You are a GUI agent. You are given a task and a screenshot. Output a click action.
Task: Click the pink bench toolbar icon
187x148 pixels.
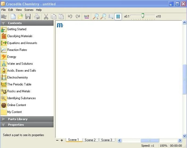[x=87, y=17]
